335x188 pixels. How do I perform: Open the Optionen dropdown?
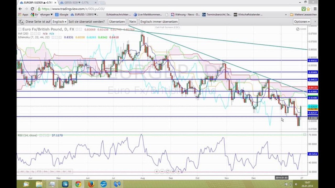[x=302, y=22]
